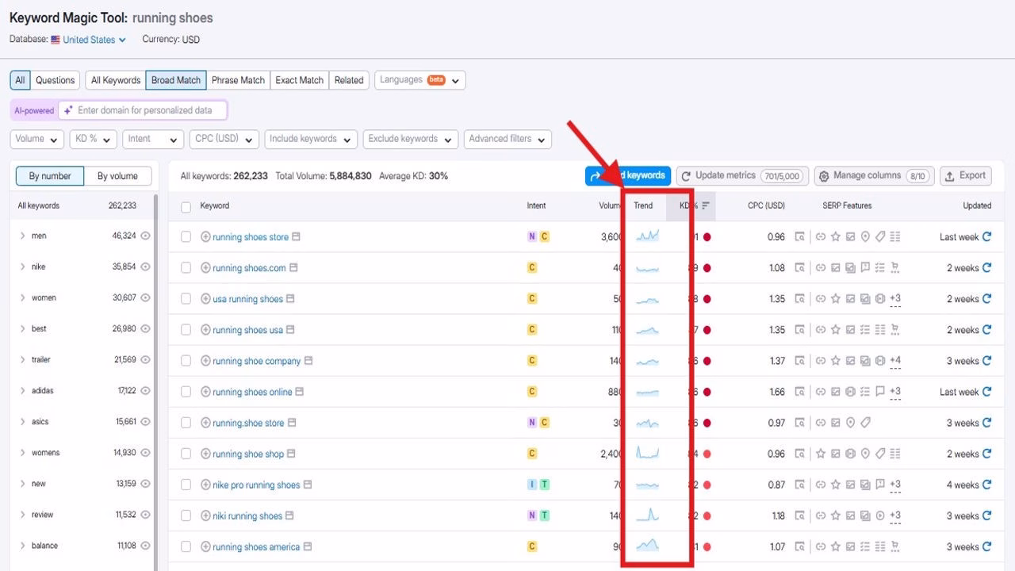Switch to the Phrase Match tab
The image size is (1015, 571).
click(x=238, y=80)
